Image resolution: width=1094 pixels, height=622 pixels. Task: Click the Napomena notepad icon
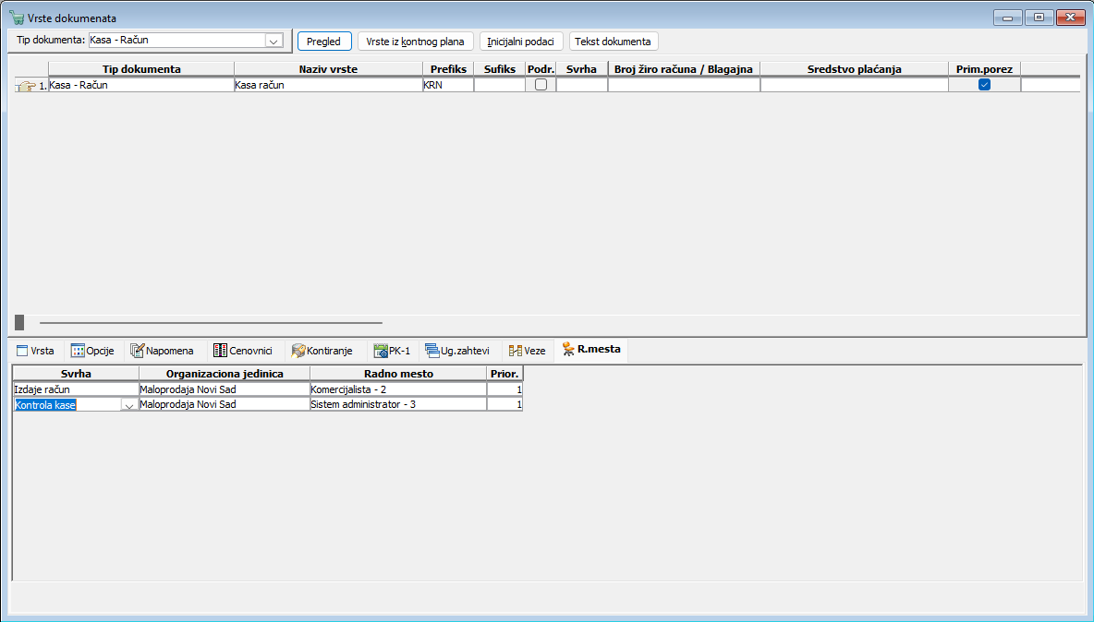[x=138, y=351]
